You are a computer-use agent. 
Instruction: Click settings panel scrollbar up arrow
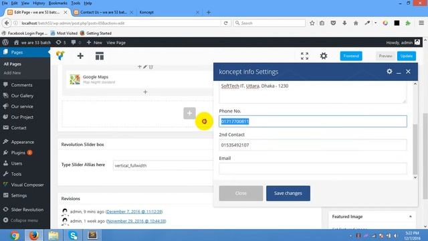click(x=415, y=84)
